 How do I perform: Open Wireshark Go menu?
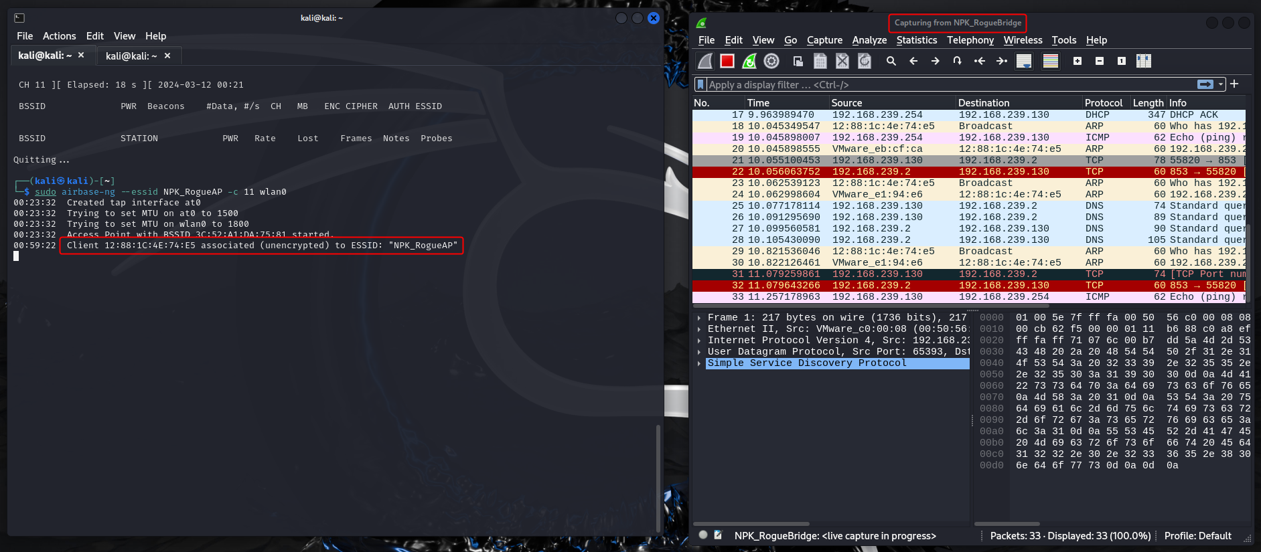pyautogui.click(x=790, y=40)
